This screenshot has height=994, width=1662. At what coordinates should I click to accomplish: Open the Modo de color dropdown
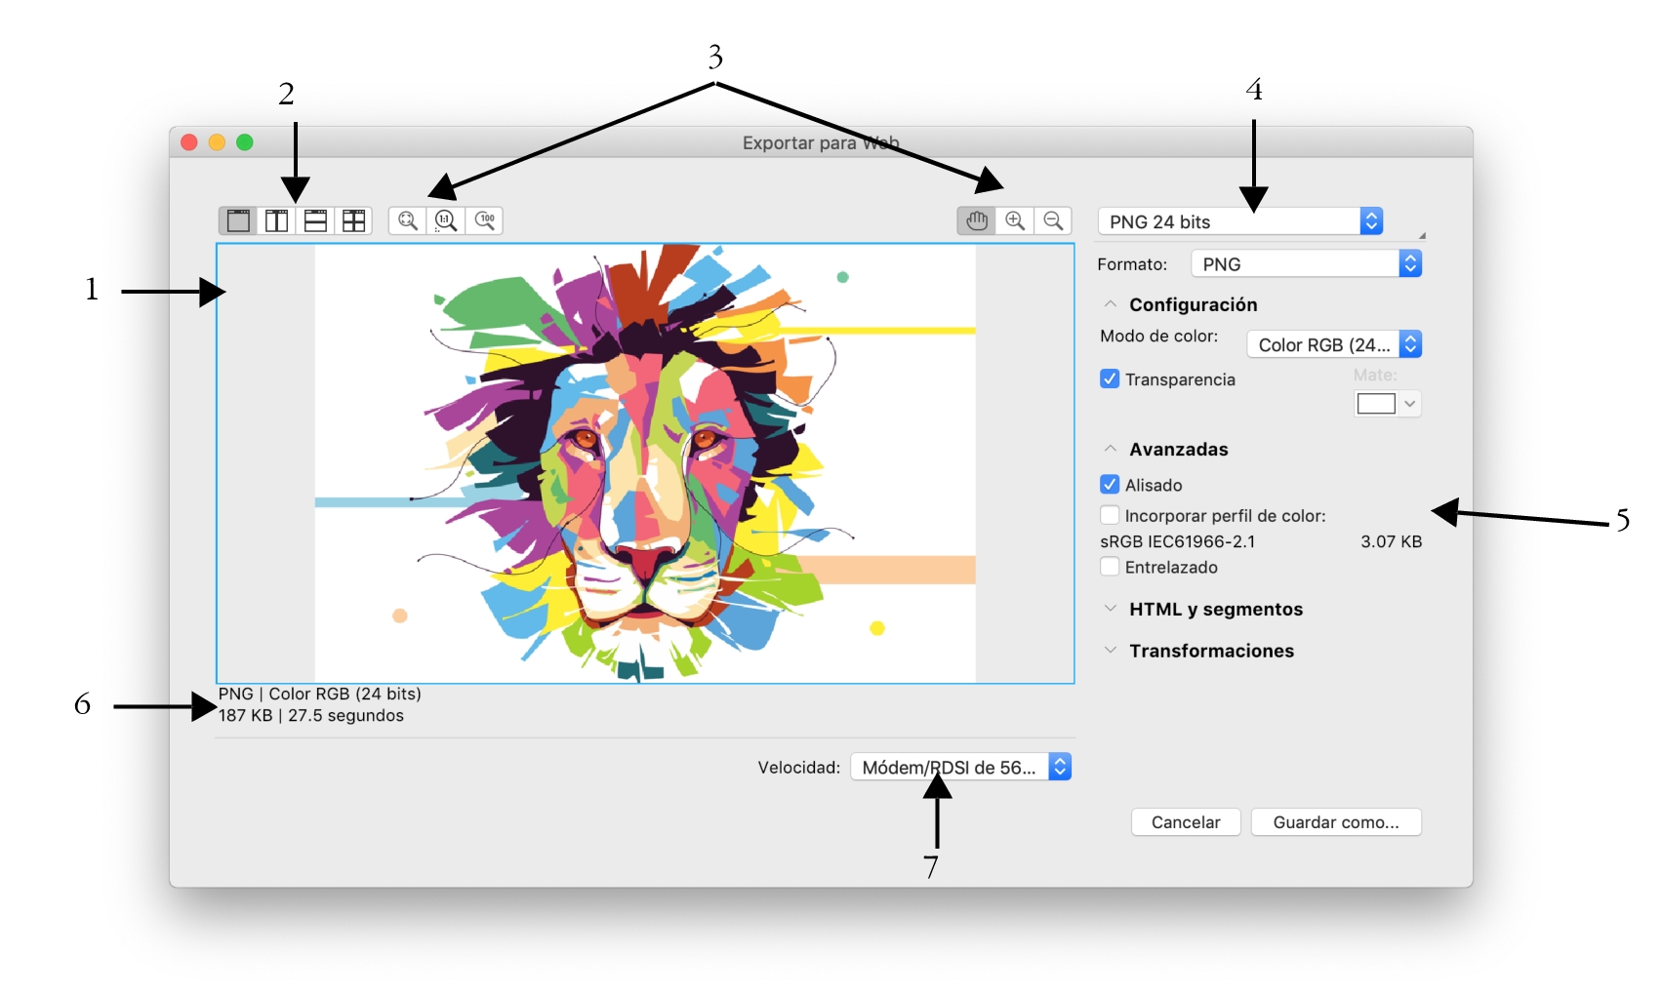point(1333,344)
